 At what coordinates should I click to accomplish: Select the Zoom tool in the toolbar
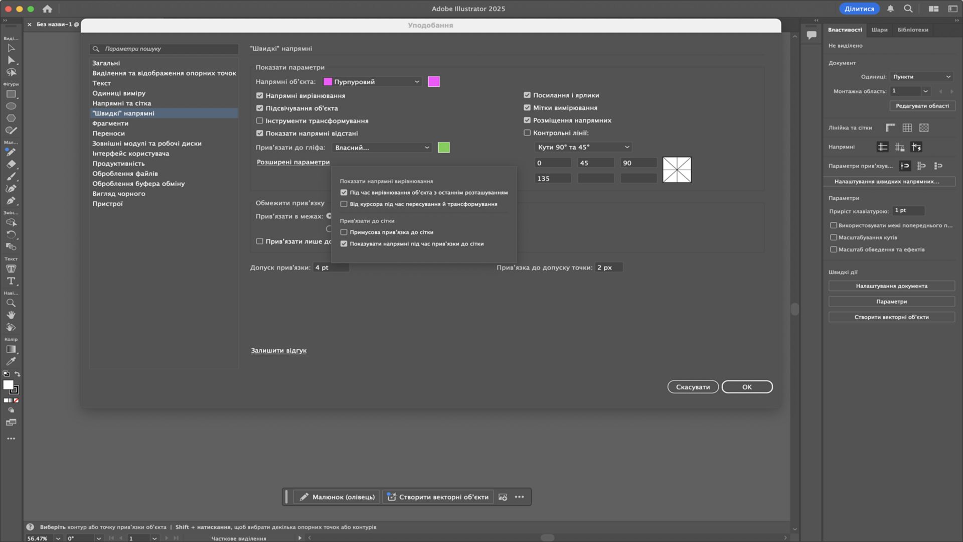[x=11, y=303]
